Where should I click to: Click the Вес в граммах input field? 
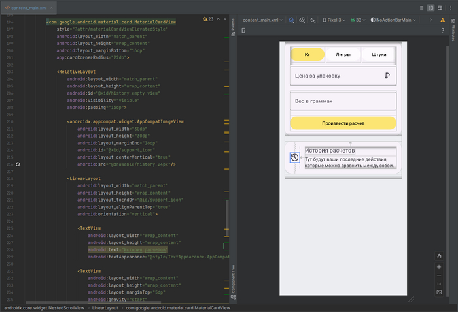[343, 101]
